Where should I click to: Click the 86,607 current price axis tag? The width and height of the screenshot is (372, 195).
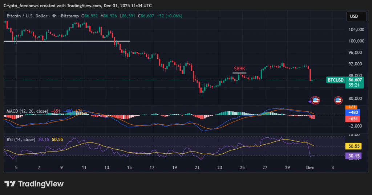tap(355, 80)
